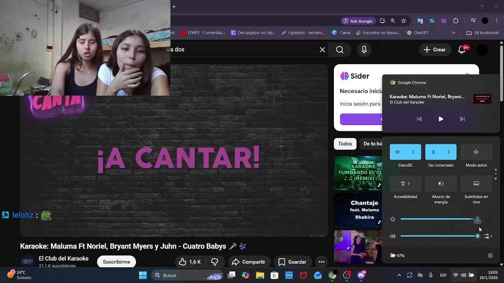Mute sound via speaker icon in panel
504x283 pixels.
pos(393,236)
